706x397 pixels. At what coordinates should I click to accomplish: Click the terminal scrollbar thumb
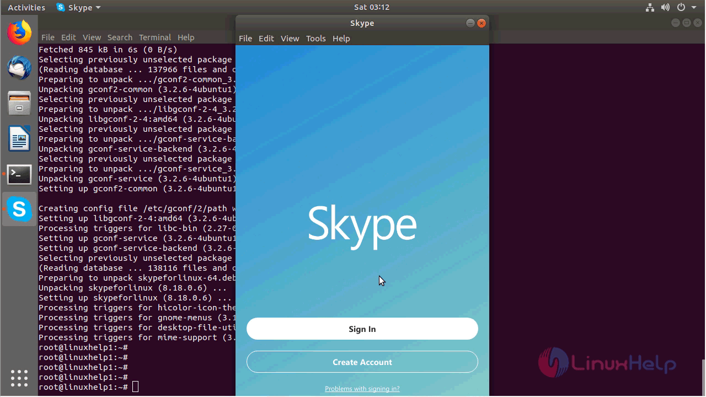703,378
